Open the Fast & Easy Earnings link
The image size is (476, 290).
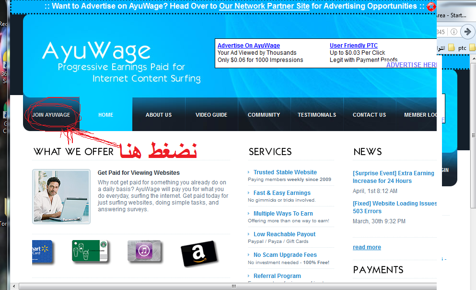coord(282,193)
